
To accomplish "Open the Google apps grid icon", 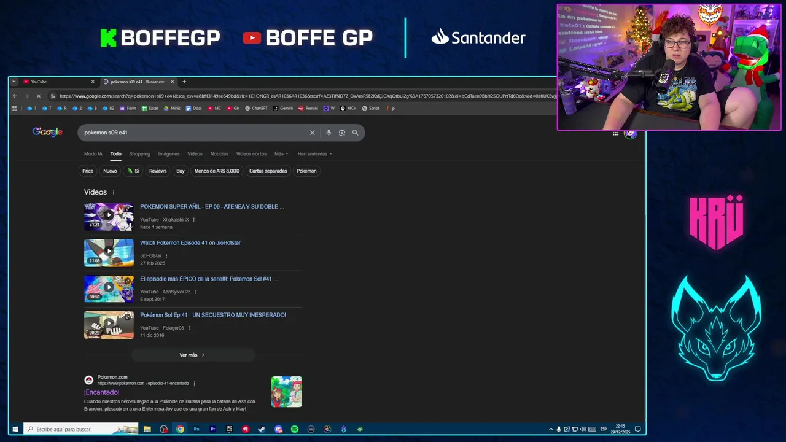I will pyautogui.click(x=615, y=133).
